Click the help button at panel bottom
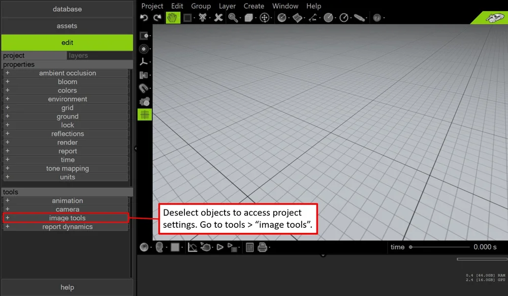Image resolution: width=508 pixels, height=296 pixels. (x=67, y=287)
